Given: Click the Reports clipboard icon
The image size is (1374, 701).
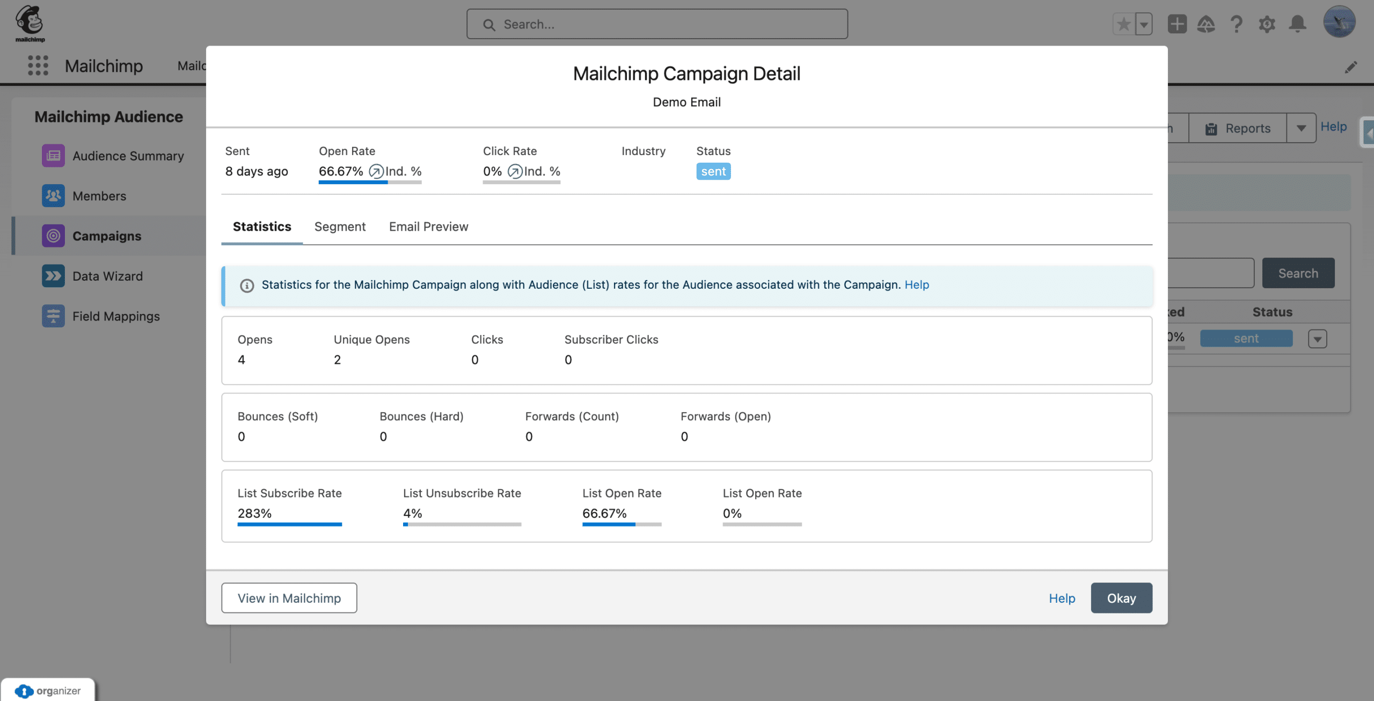Looking at the screenshot, I should point(1211,129).
